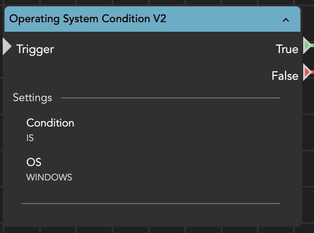Click the green True output port
314x233 pixels.
(x=307, y=45)
